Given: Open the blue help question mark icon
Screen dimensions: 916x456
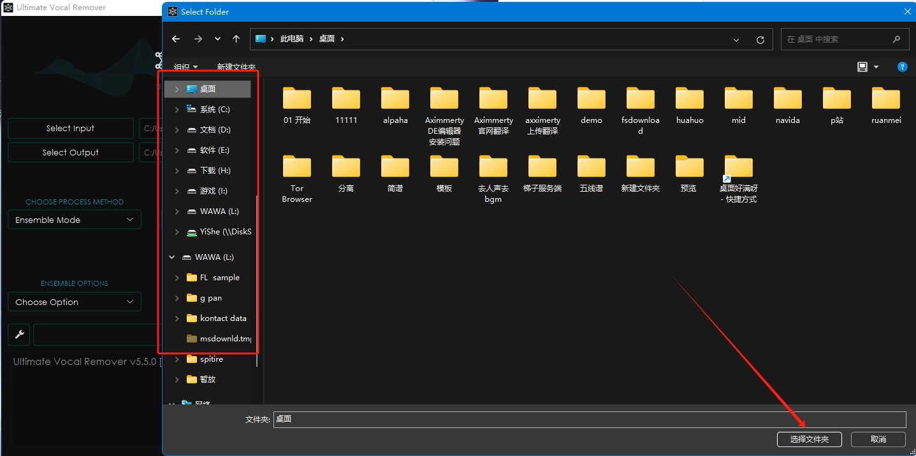Looking at the screenshot, I should [903, 67].
